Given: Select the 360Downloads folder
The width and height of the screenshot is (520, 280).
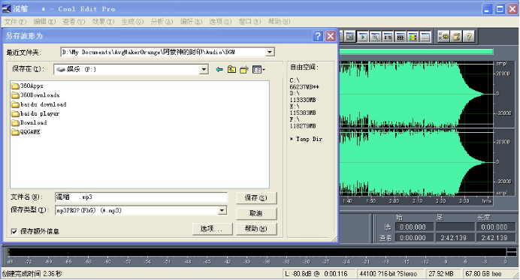Looking at the screenshot, I should tap(35, 95).
